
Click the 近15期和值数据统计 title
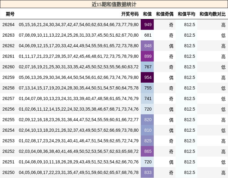(x=114, y=4)
